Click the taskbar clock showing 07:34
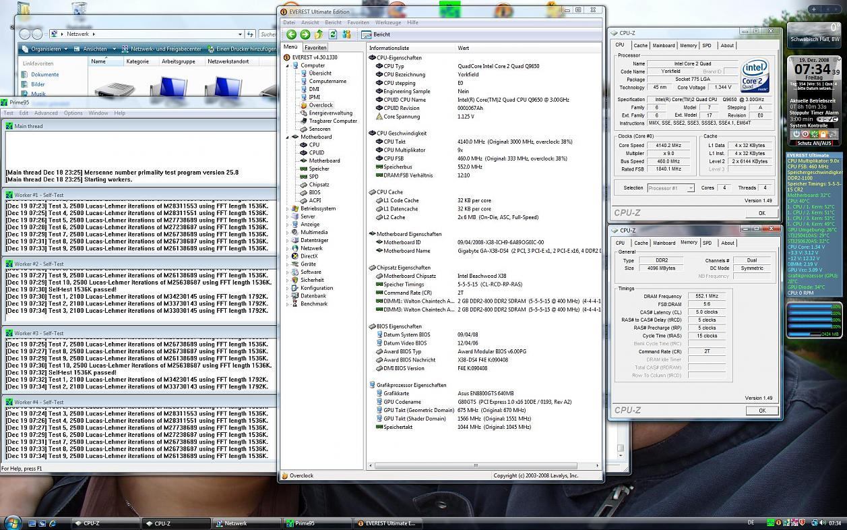The width and height of the screenshot is (847, 530). 835,523
